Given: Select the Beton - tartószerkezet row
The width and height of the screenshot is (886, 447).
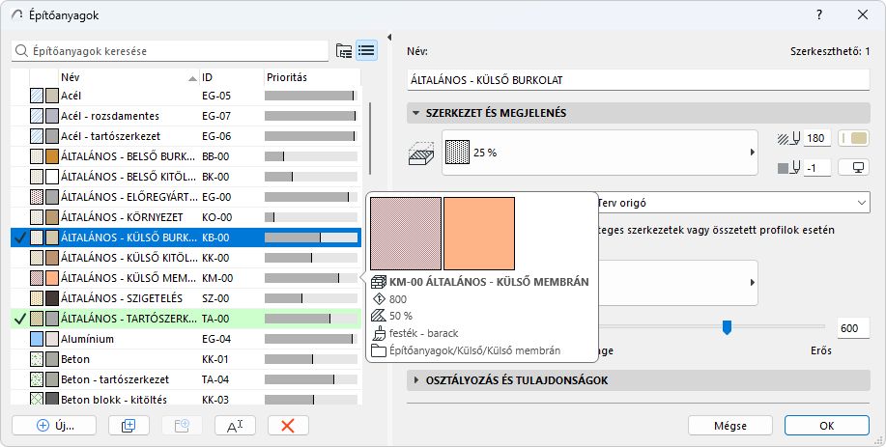Looking at the screenshot, I should (186, 379).
